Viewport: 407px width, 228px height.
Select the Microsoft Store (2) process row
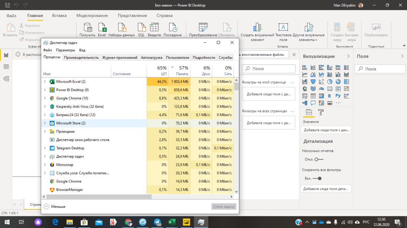click(138, 123)
